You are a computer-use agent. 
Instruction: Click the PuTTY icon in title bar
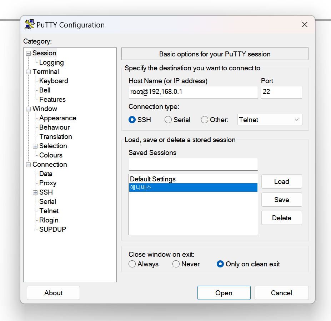tap(29, 25)
